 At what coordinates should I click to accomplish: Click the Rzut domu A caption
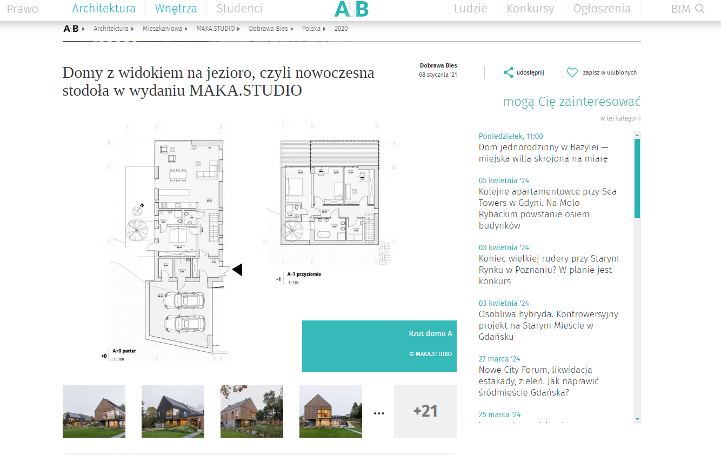pyautogui.click(x=430, y=333)
